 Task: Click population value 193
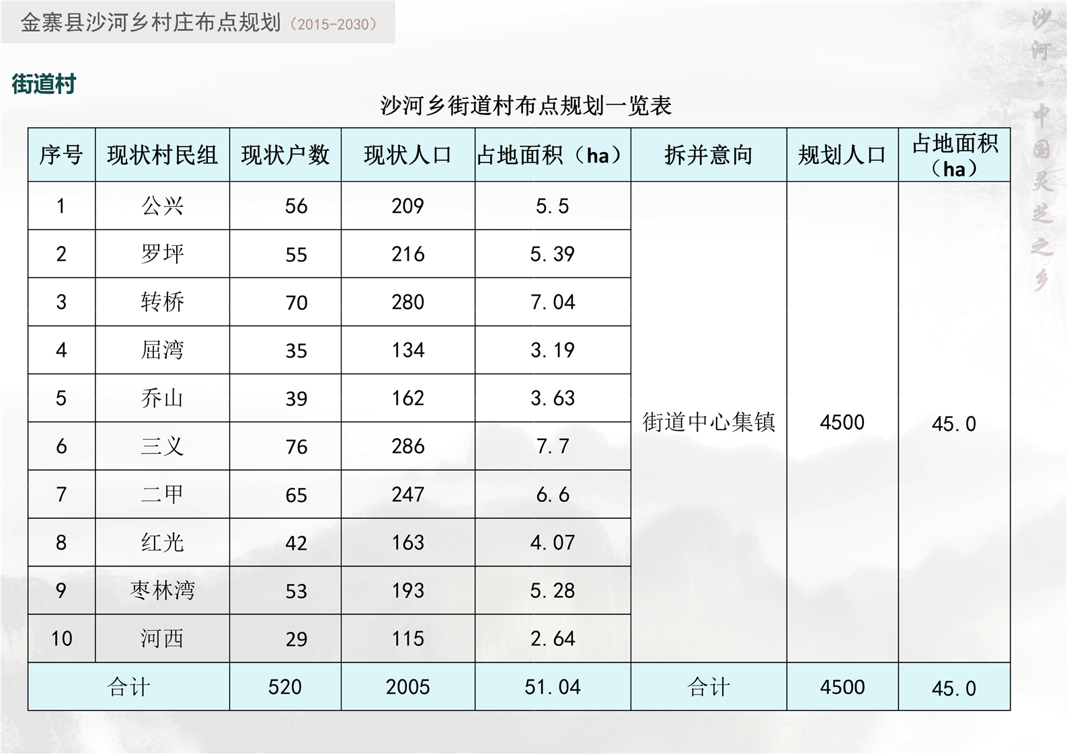click(x=408, y=590)
